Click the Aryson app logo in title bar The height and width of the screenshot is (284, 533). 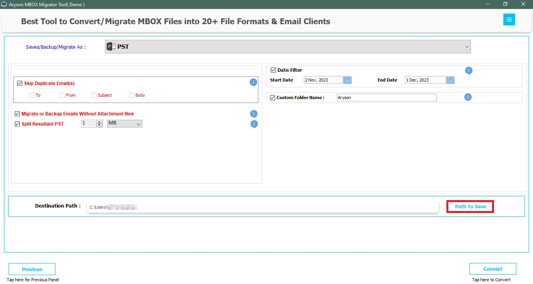point(4,4)
